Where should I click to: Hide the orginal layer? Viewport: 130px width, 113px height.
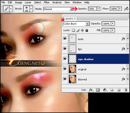(65, 69)
